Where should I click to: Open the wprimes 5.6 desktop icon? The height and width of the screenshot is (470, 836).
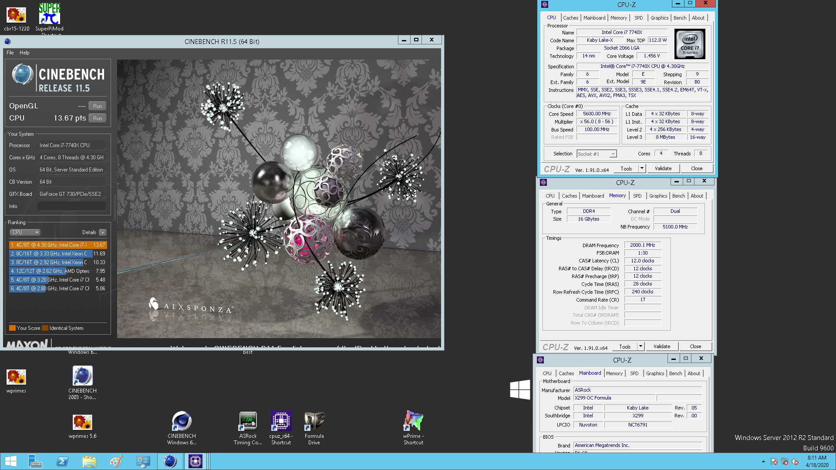[82, 426]
